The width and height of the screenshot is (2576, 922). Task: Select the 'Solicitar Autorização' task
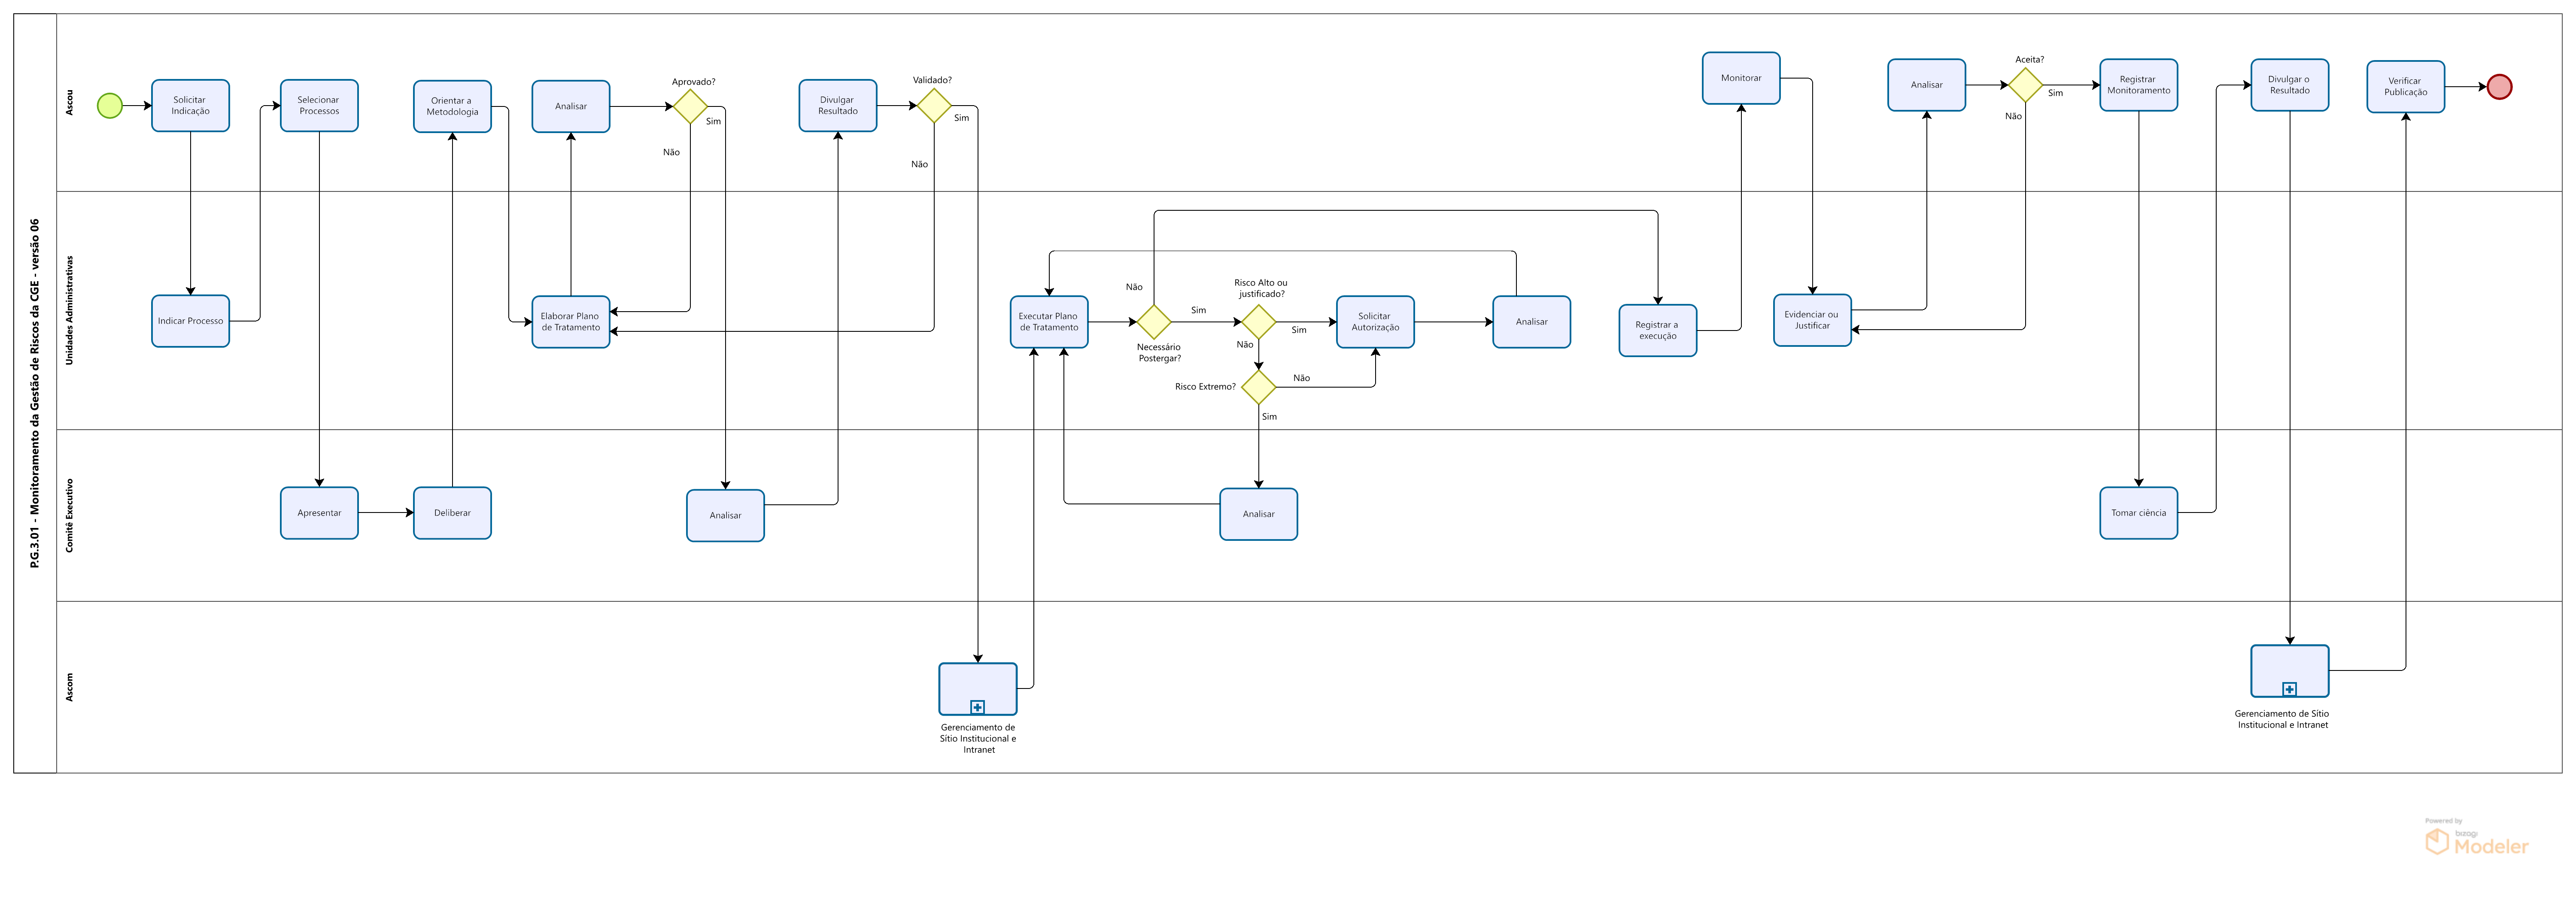coord(1376,322)
